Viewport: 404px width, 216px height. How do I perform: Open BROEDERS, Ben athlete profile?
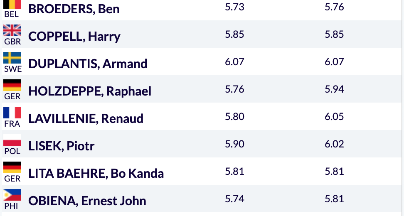(x=74, y=9)
